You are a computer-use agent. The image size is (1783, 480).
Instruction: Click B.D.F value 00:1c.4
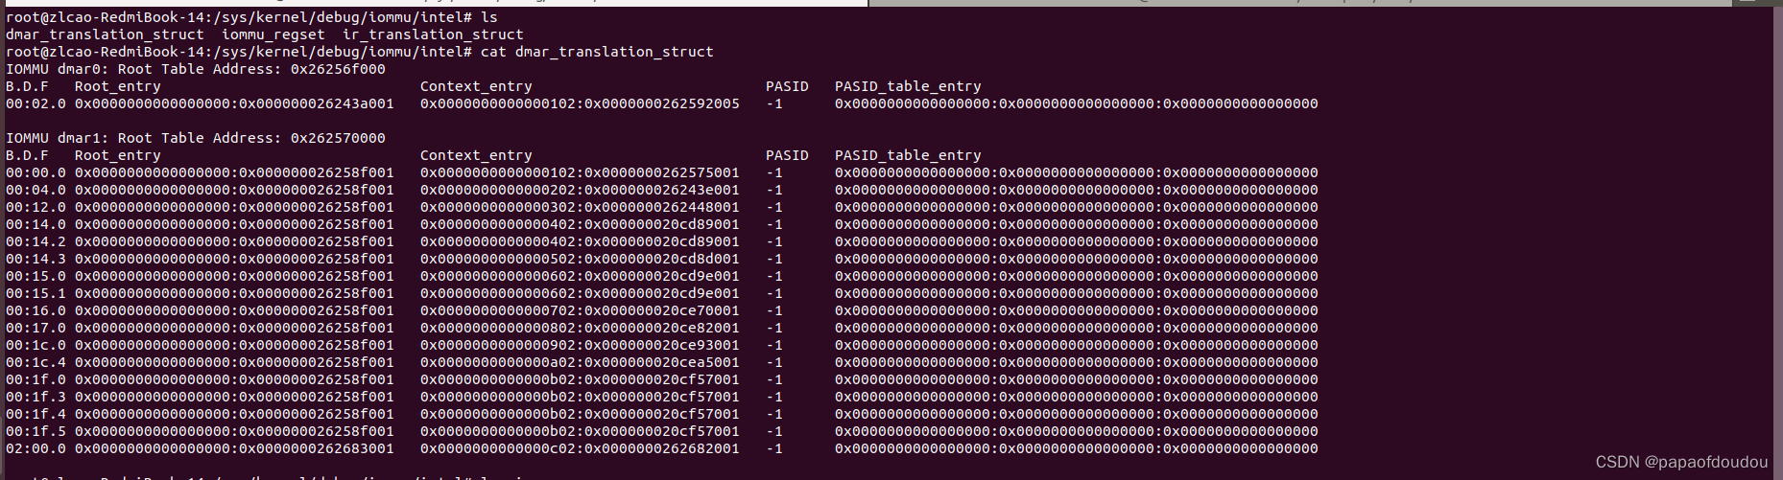(36, 362)
